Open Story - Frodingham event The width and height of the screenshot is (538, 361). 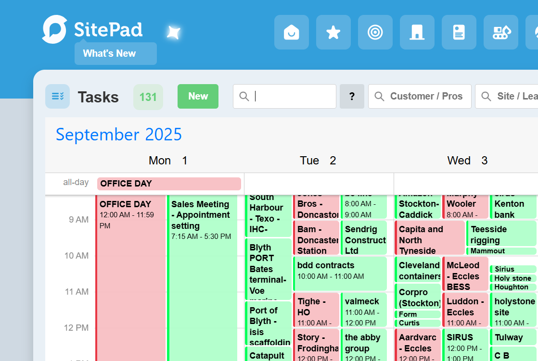pos(316,345)
